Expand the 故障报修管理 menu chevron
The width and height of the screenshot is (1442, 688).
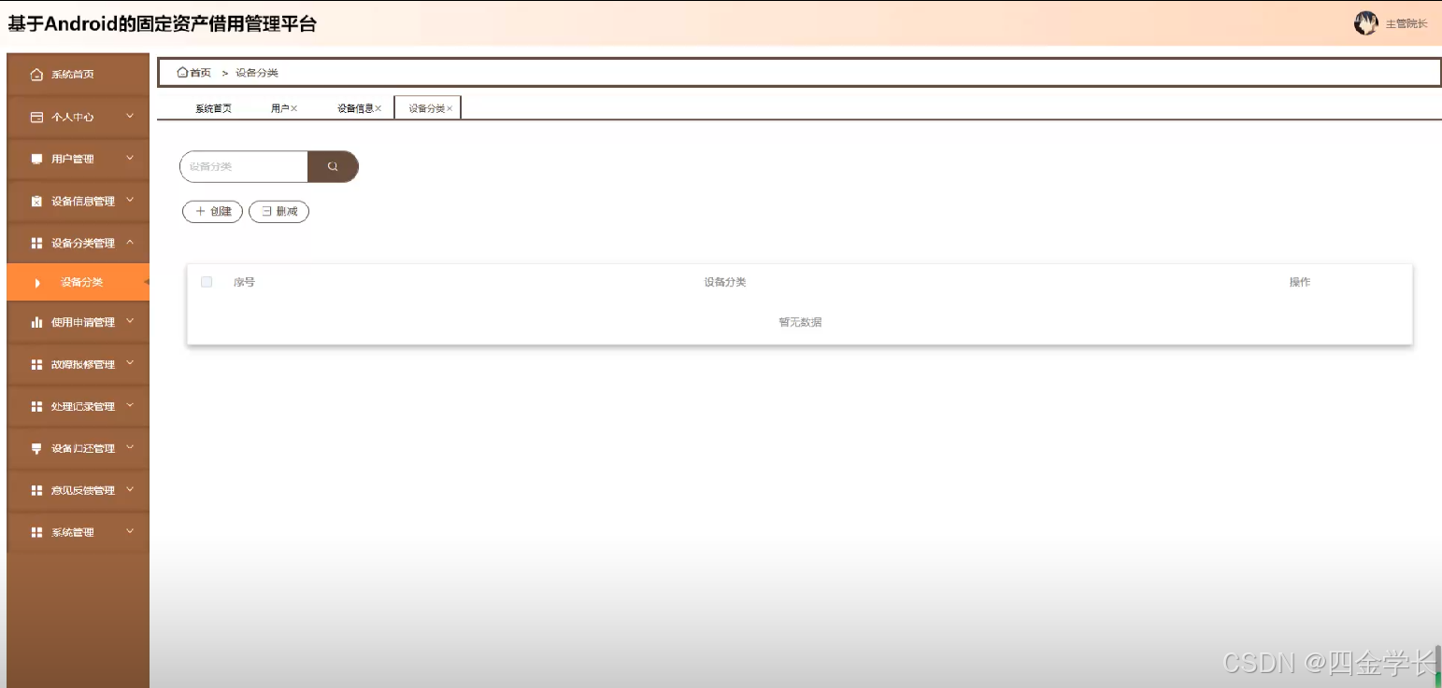pos(130,363)
